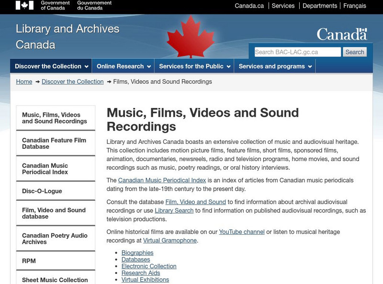383x284 pixels.
Task: Open the Databases list link
Action: pyautogui.click(x=136, y=259)
